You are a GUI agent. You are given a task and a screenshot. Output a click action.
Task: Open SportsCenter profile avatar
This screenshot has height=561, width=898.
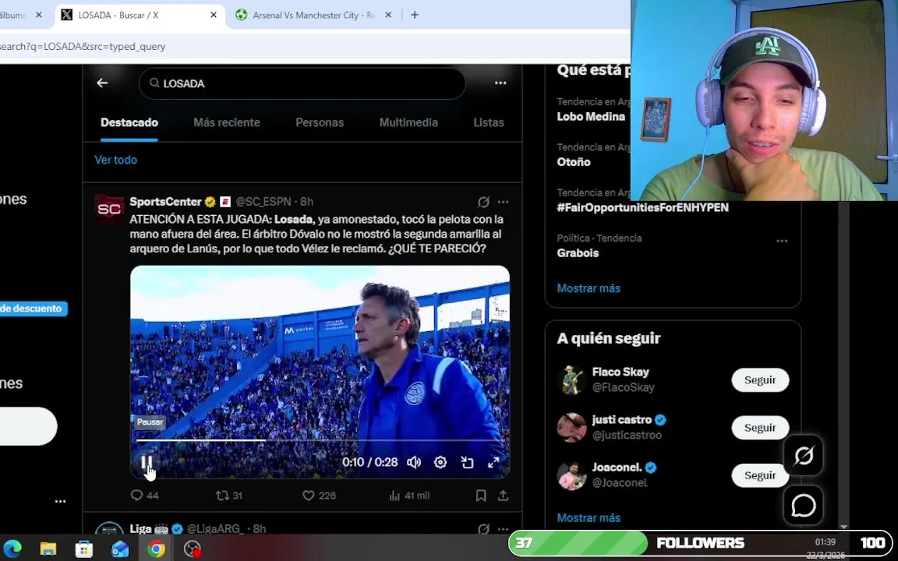(109, 209)
